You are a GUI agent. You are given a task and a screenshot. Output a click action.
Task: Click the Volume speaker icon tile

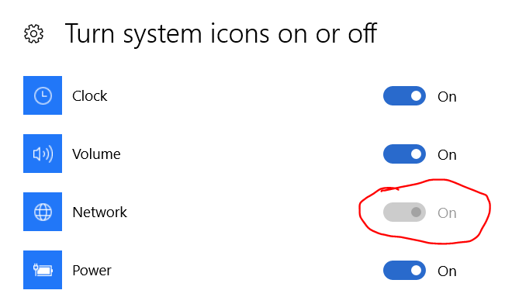point(43,154)
